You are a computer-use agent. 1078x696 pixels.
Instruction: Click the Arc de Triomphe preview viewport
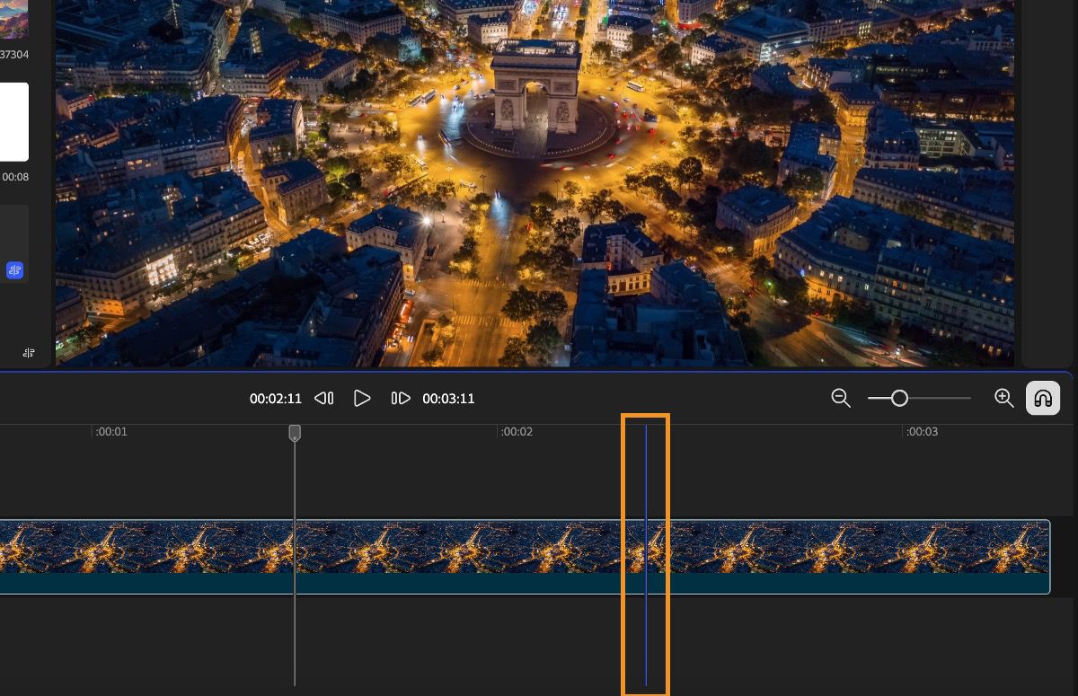coord(539,180)
